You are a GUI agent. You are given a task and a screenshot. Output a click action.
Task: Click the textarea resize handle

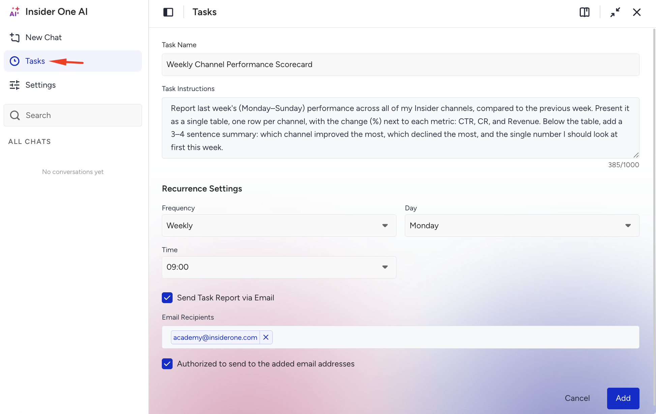(636, 155)
